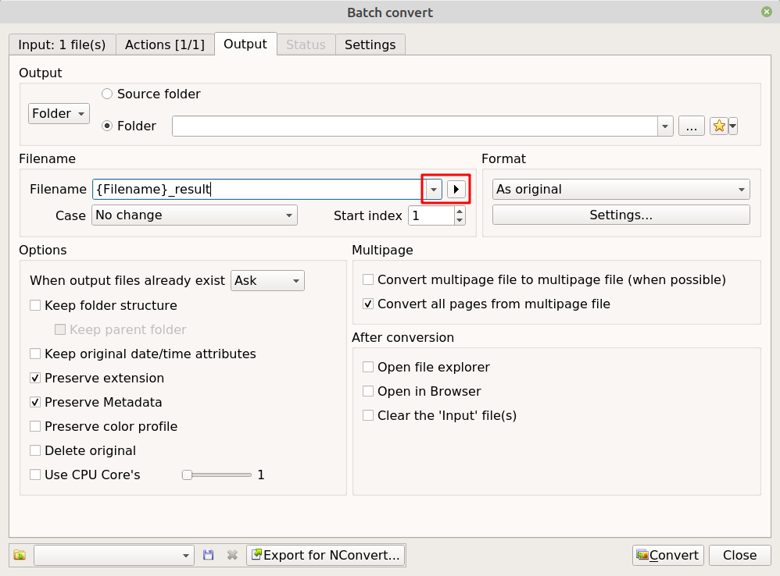Image resolution: width=780 pixels, height=576 pixels.
Task: Click into the Filename text field
Action: 258,189
